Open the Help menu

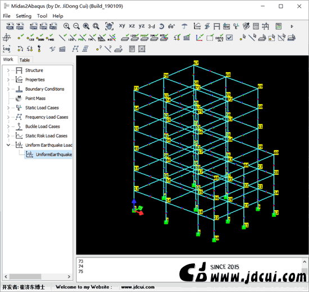tap(58, 16)
